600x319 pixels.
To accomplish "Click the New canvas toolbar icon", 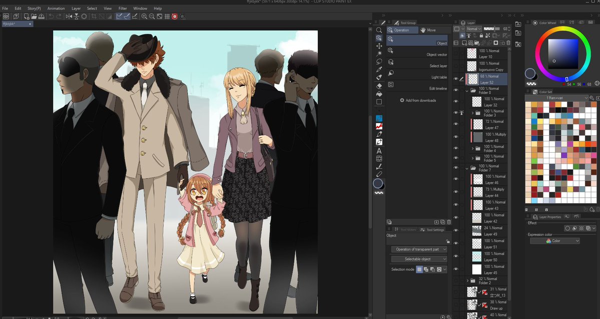I will tap(27, 16).
